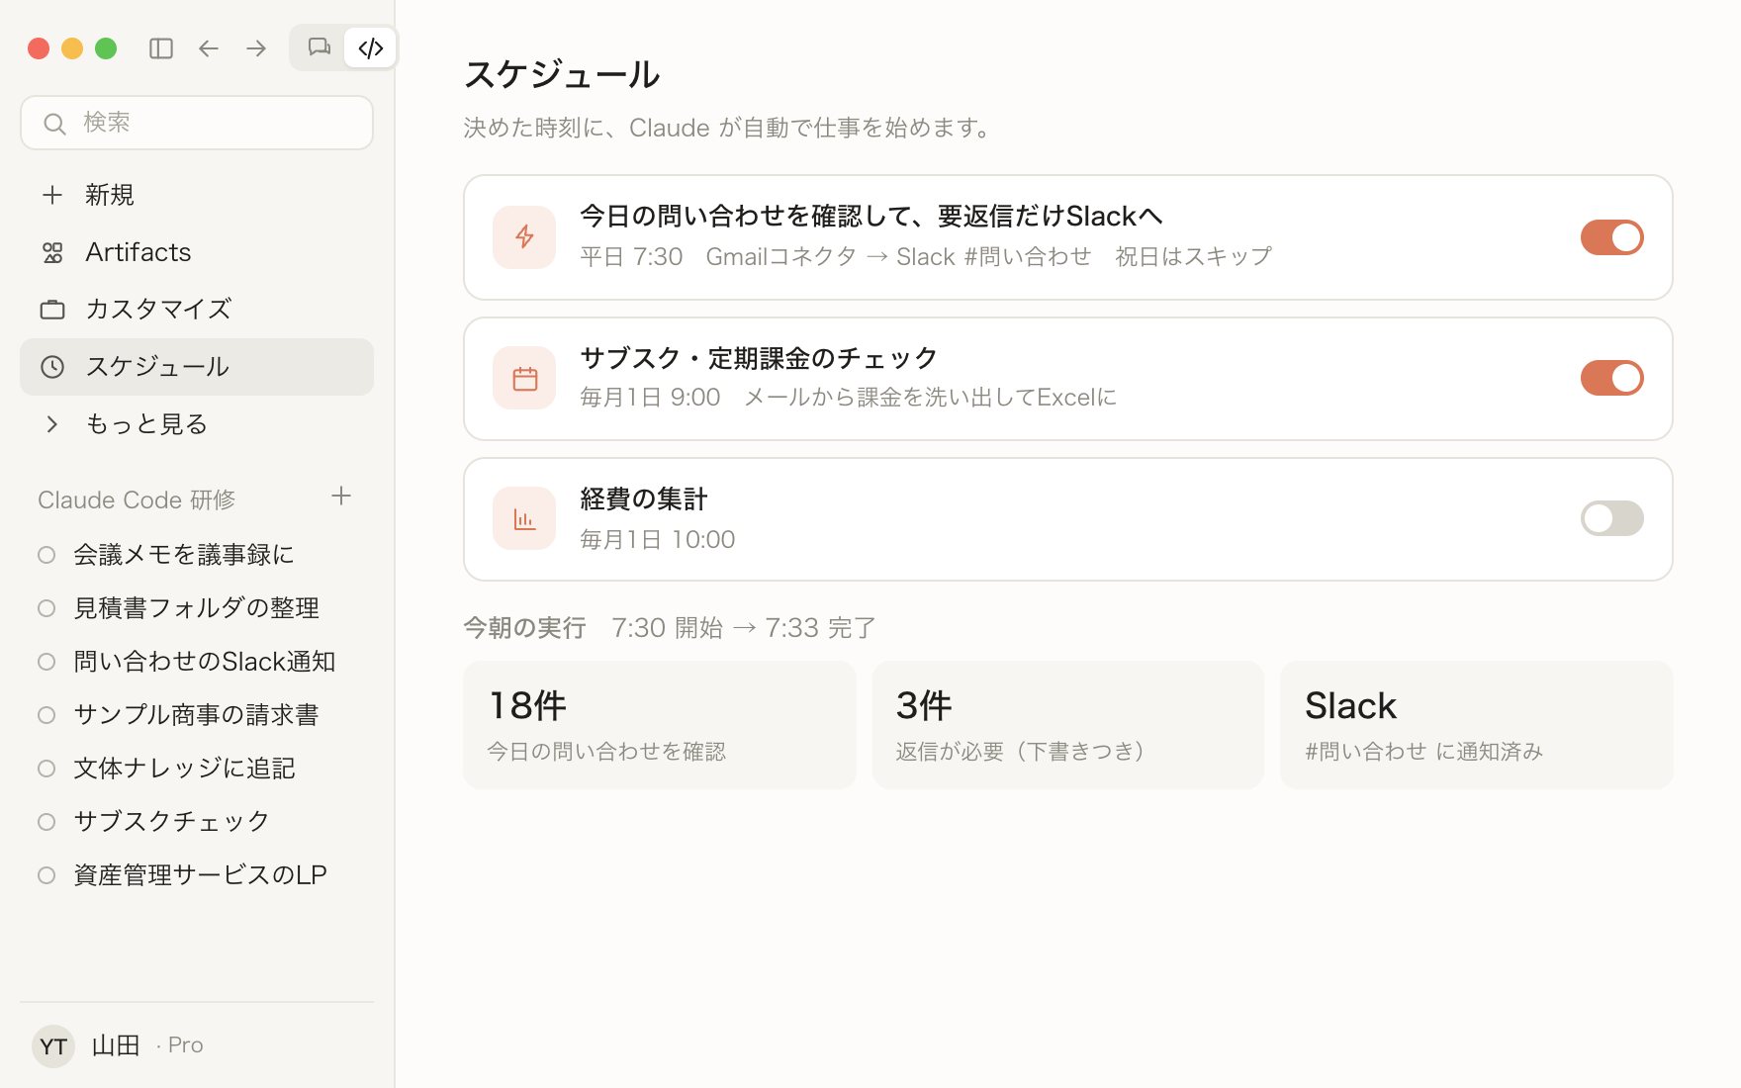The height and width of the screenshot is (1088, 1741).
Task: Click the 経費の集計 schedule title
Action: (644, 499)
